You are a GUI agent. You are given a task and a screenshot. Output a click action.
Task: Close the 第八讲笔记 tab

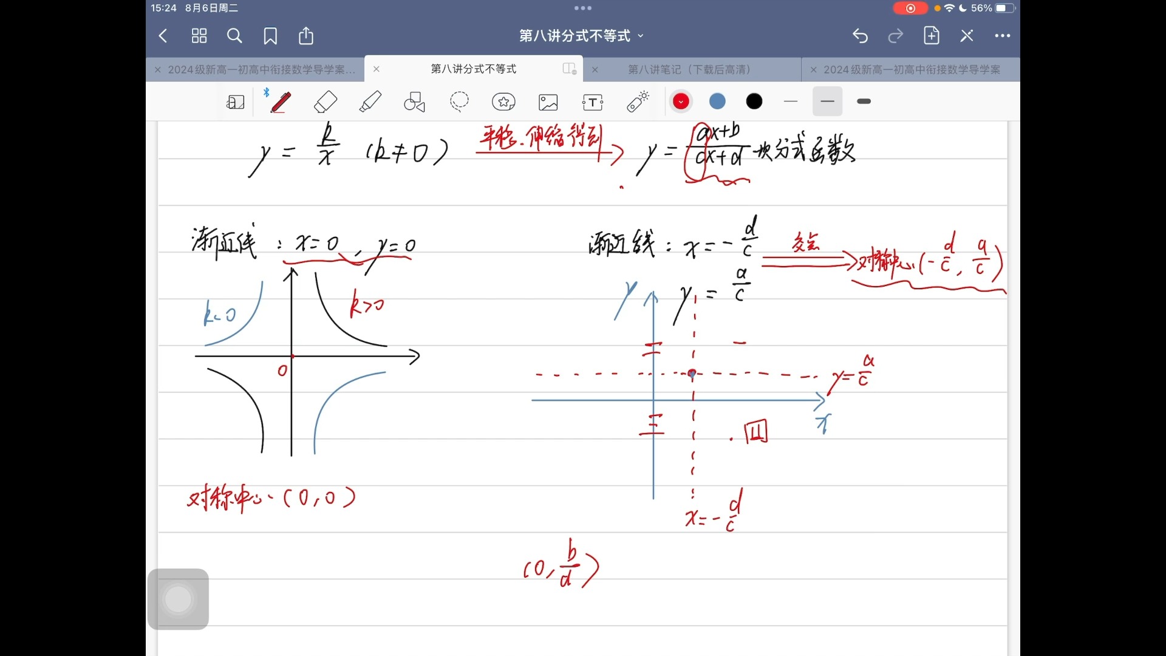pyautogui.click(x=595, y=70)
